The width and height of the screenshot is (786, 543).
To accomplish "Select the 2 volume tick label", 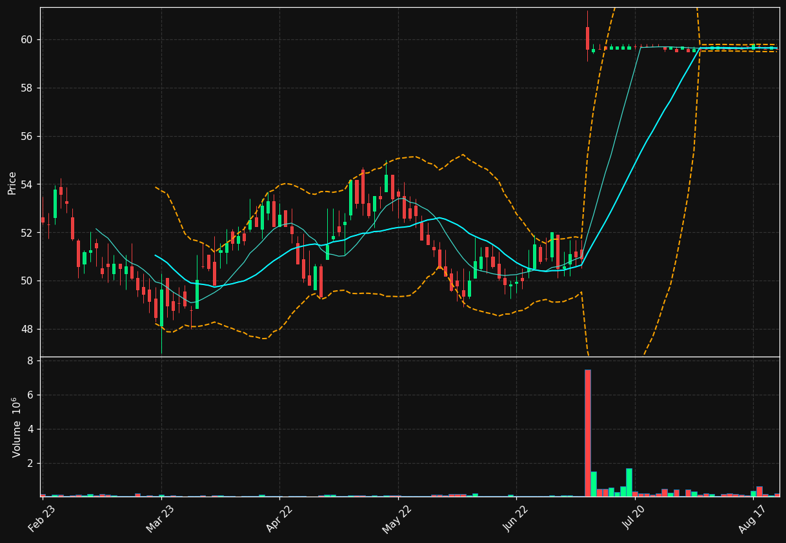I will point(30,463).
